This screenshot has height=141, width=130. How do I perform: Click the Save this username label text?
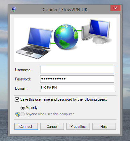64,99
